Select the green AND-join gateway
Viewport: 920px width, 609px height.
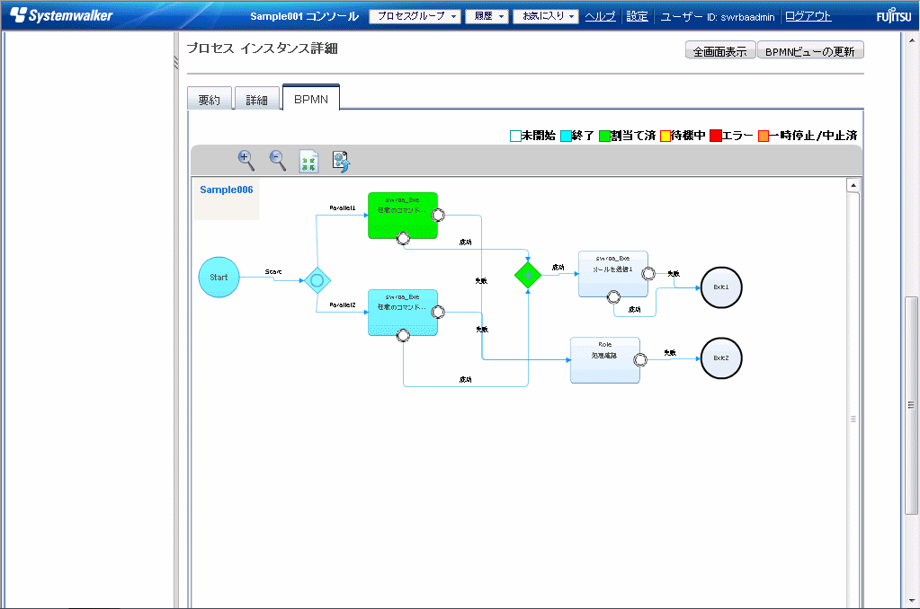(528, 275)
